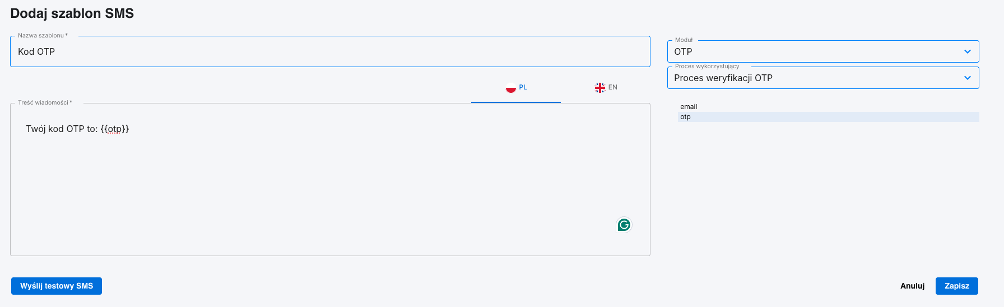The width and height of the screenshot is (1004, 307).
Task: Click the Treść wiadomości field label
Action: click(44, 103)
